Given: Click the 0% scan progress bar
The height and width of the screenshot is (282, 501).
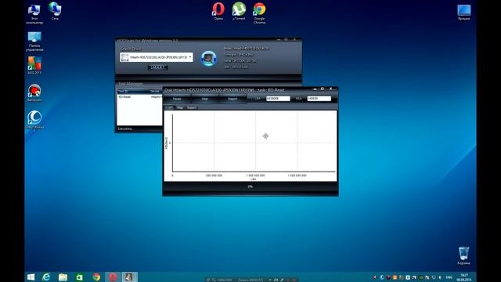Looking at the screenshot, I should click(250, 186).
